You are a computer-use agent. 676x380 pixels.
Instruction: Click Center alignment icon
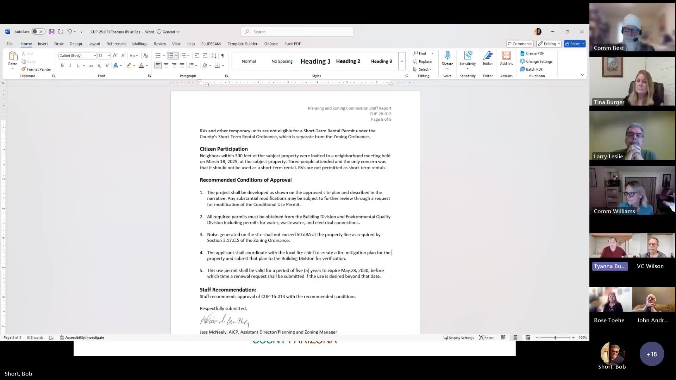[166, 65]
